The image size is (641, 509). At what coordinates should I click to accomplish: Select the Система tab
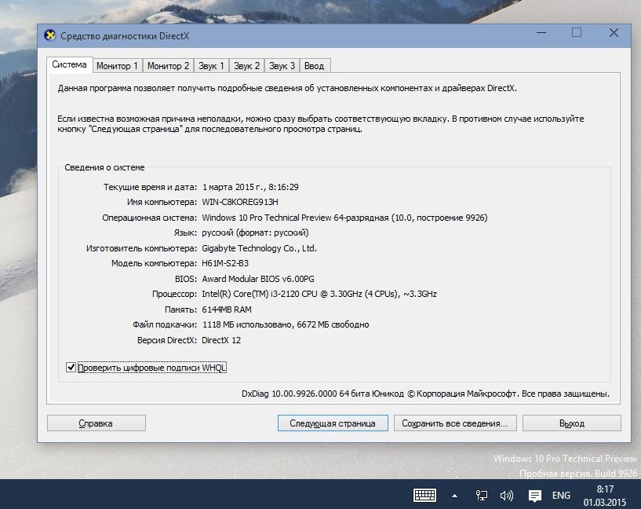click(70, 64)
